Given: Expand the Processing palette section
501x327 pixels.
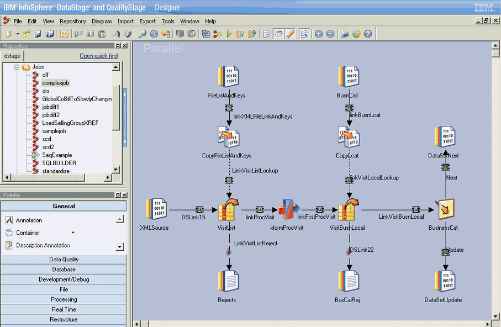Looking at the screenshot, I should pos(64,299).
